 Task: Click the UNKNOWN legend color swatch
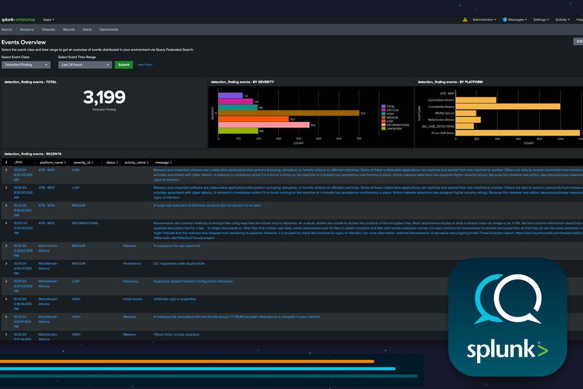pyautogui.click(x=383, y=128)
